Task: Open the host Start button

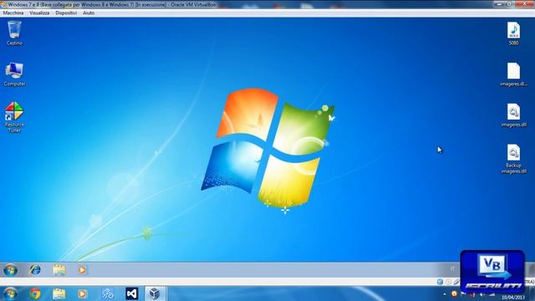Action: (11, 293)
